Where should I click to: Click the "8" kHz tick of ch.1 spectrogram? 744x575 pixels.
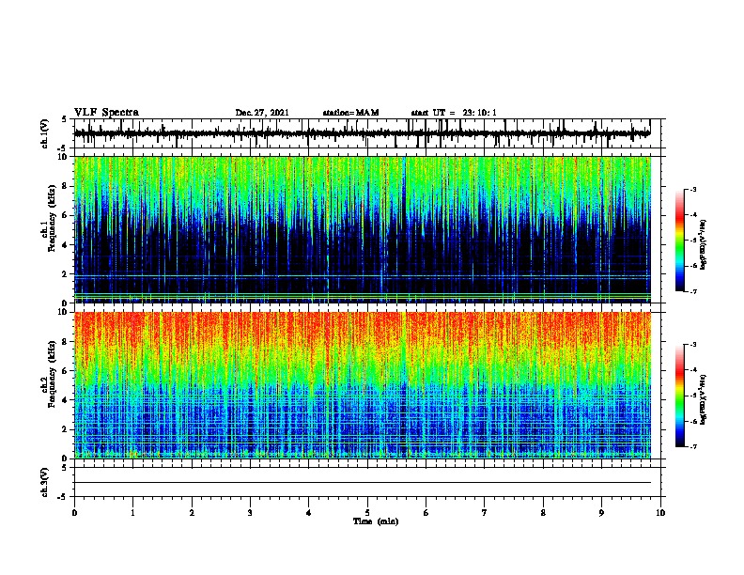pyautogui.click(x=66, y=186)
